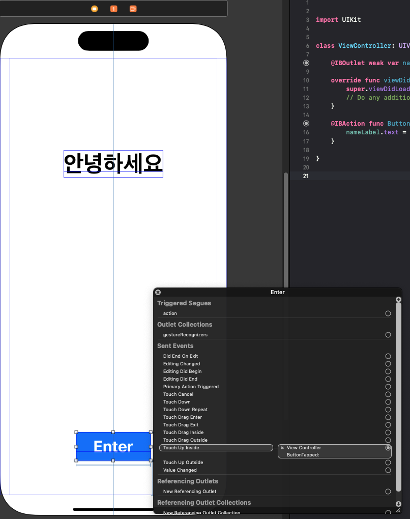Click the Primary Action Triggered connection circle

click(388, 387)
